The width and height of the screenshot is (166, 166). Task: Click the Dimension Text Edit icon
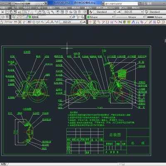click(52, 22)
